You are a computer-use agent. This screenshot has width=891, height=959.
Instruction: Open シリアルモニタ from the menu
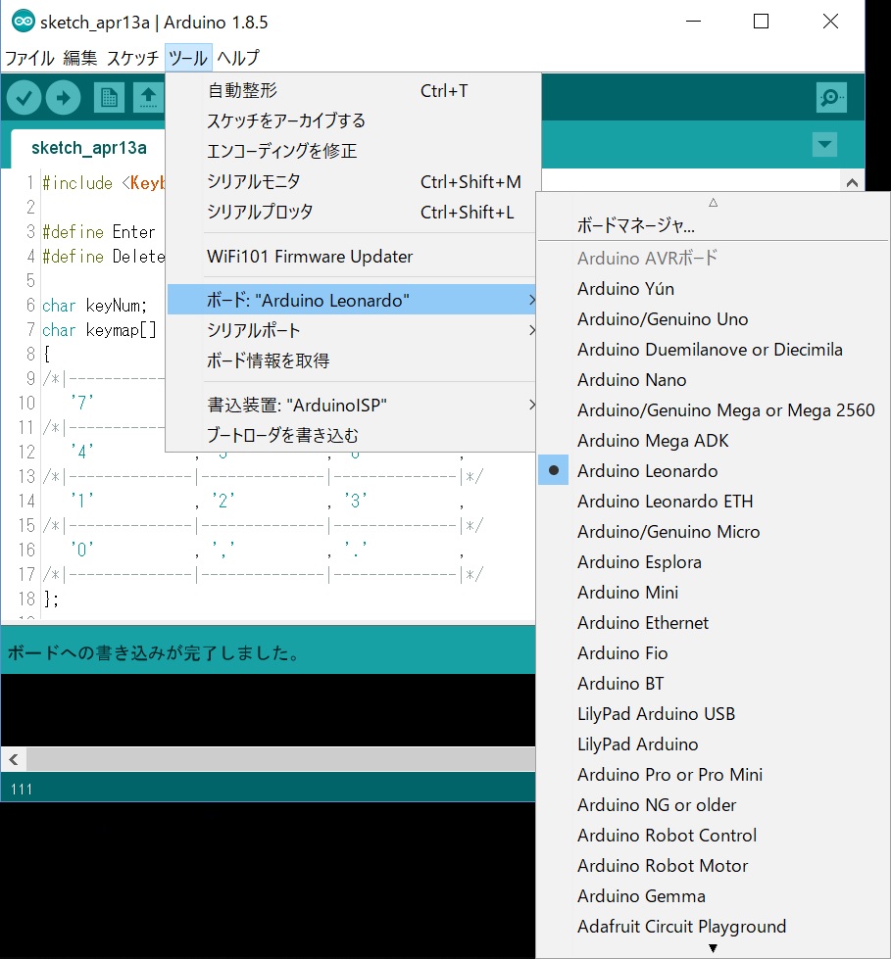(x=351, y=181)
